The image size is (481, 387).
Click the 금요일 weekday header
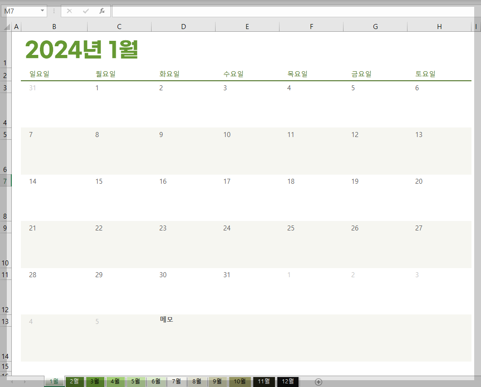click(x=361, y=74)
